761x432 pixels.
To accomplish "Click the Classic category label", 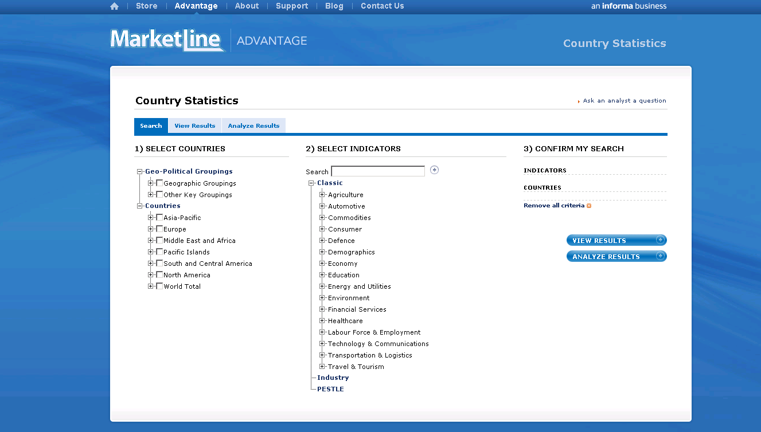I will pyautogui.click(x=330, y=183).
